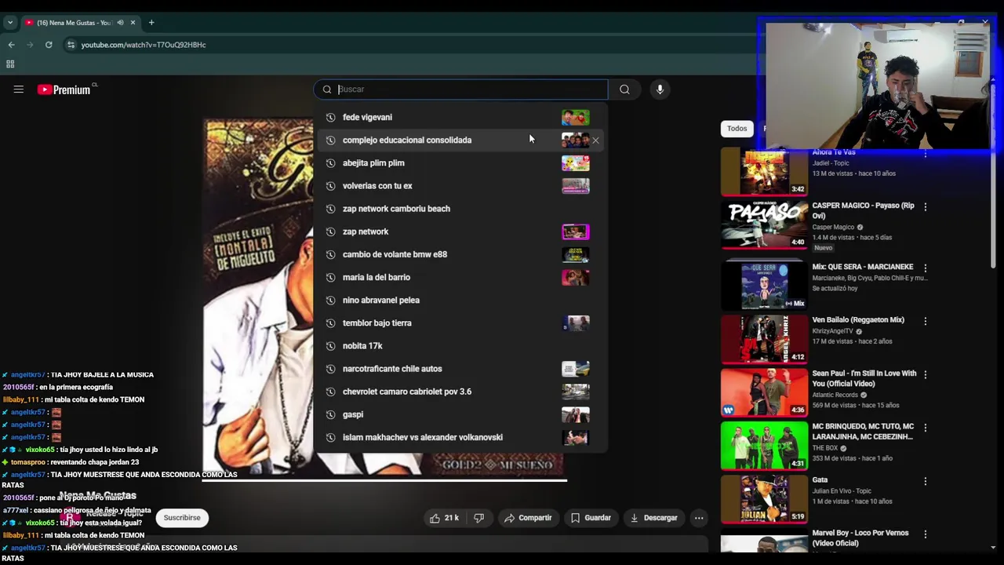Open options for Ven Bailalo video
The image size is (1004, 565).
(x=926, y=321)
